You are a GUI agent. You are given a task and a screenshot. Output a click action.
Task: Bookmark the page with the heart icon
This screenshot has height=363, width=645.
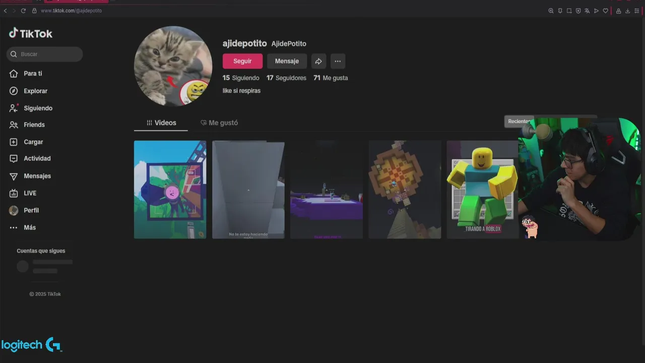605,11
